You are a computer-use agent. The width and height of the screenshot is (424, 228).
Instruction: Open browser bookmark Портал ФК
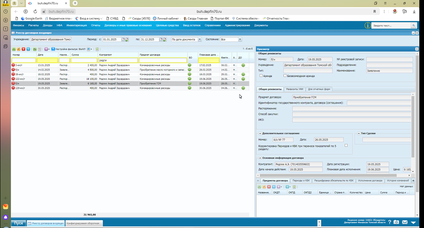(x=220, y=18)
